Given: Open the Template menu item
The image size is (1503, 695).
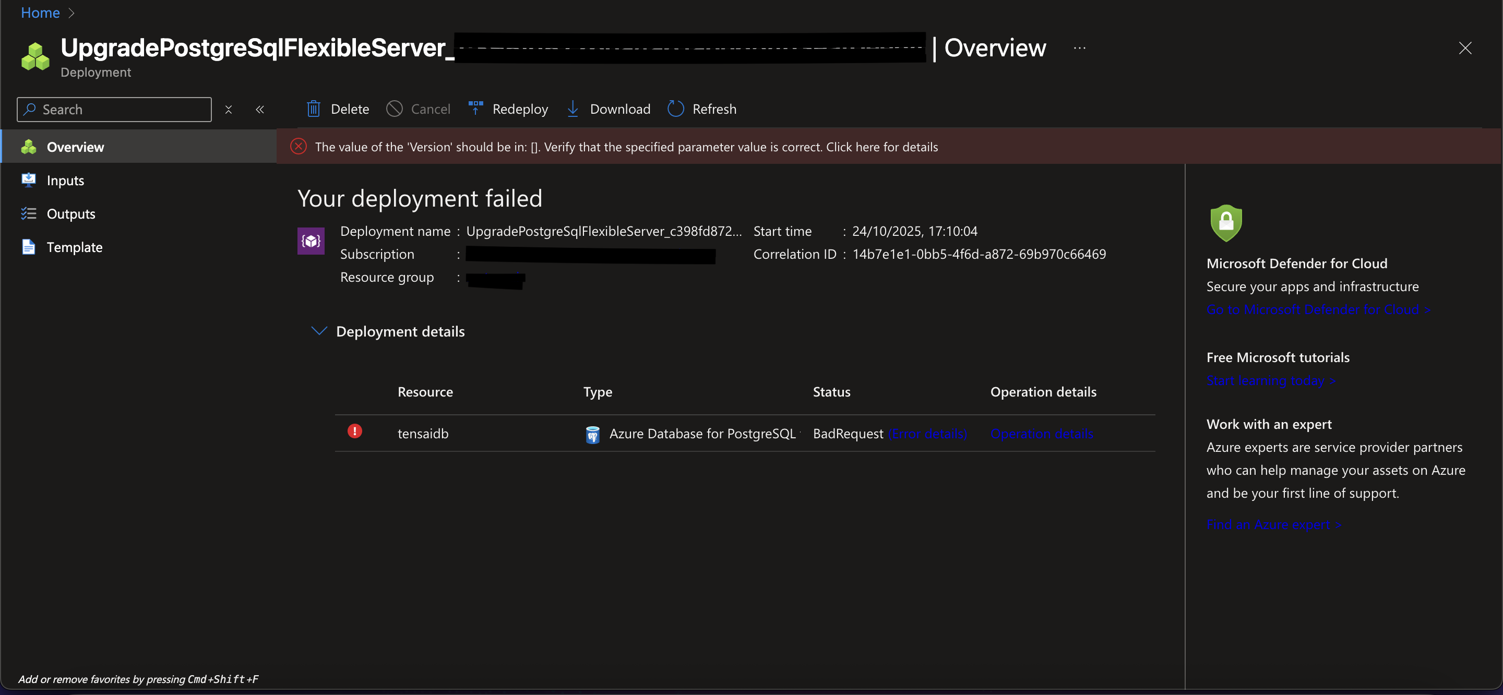Looking at the screenshot, I should 74,247.
